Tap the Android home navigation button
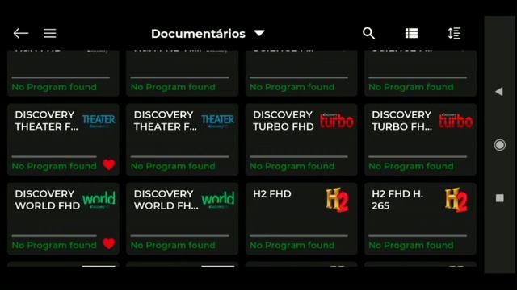Viewport: 517px width, 290px height. tap(499, 145)
